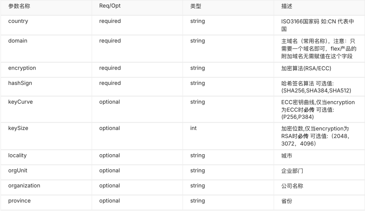The image size is (365, 211).
Task: Click the int type cell
Action: pos(194,128)
